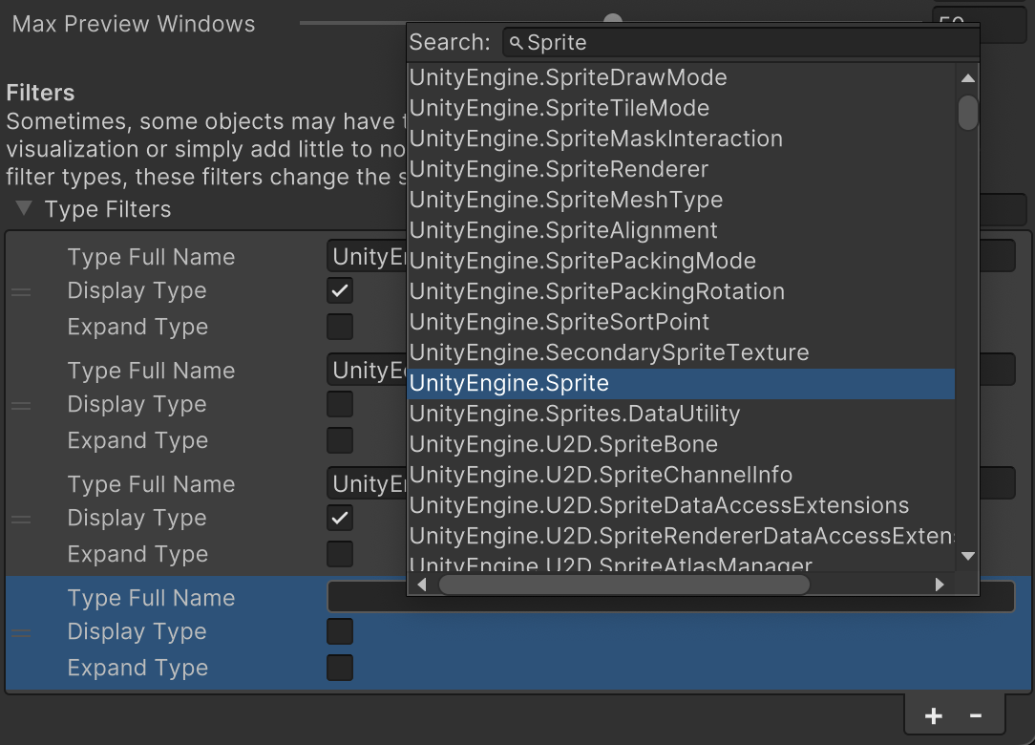Grab drag handle of third type filter
1035x745 pixels.
pyautogui.click(x=21, y=520)
